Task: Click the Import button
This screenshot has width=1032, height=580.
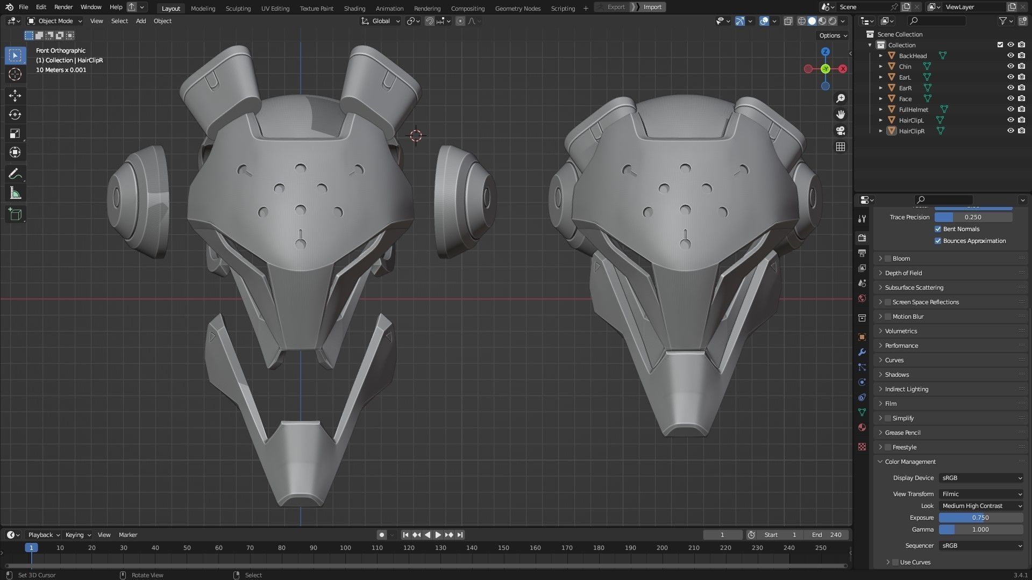Action: [652, 7]
